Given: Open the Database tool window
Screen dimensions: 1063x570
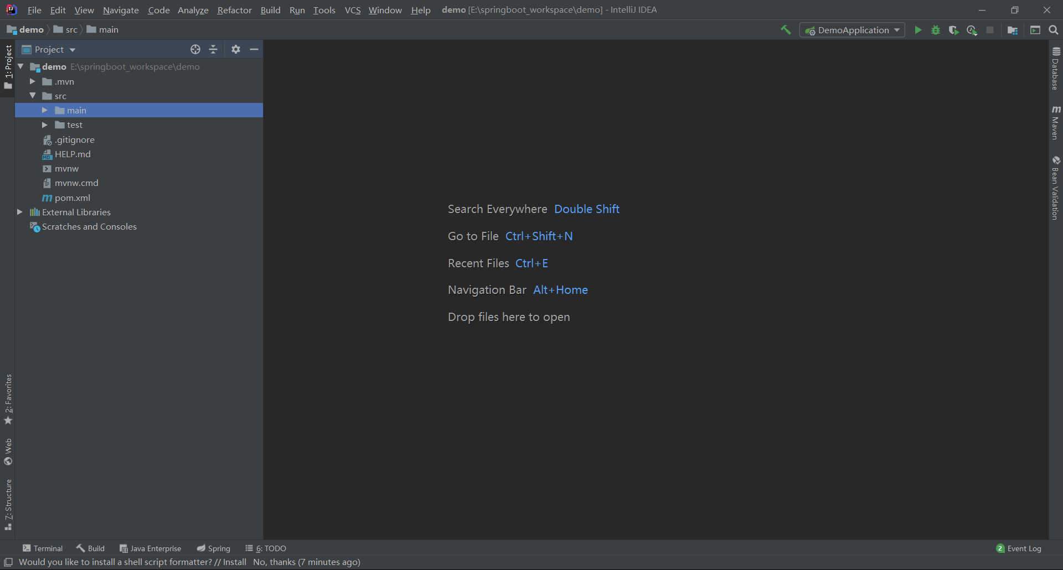Looking at the screenshot, I should 1056,68.
